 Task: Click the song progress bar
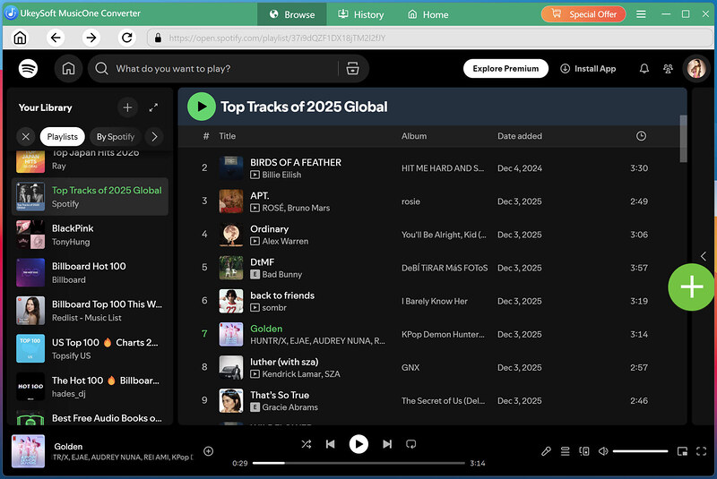point(358,463)
